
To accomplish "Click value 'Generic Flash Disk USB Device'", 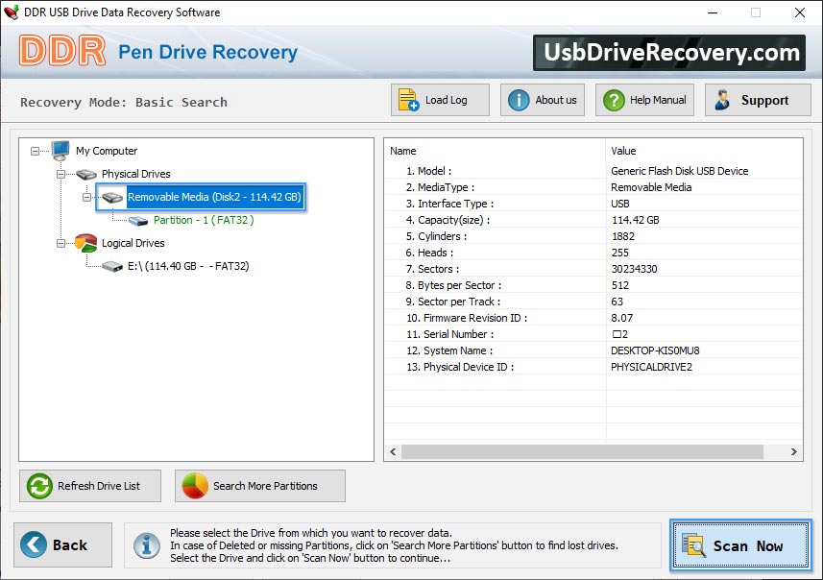I will (680, 171).
